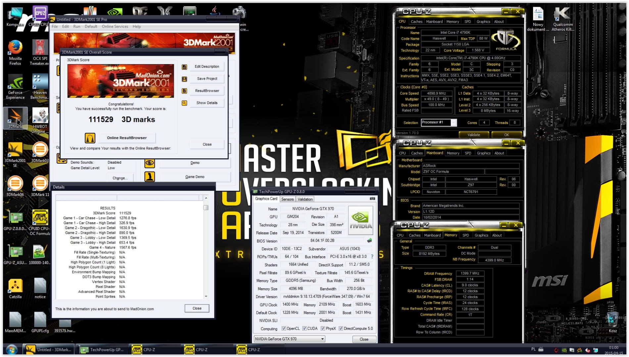This screenshot has height=357, width=629.
Task: Open GeForce Experience desktop shortcut
Action: tap(15, 87)
